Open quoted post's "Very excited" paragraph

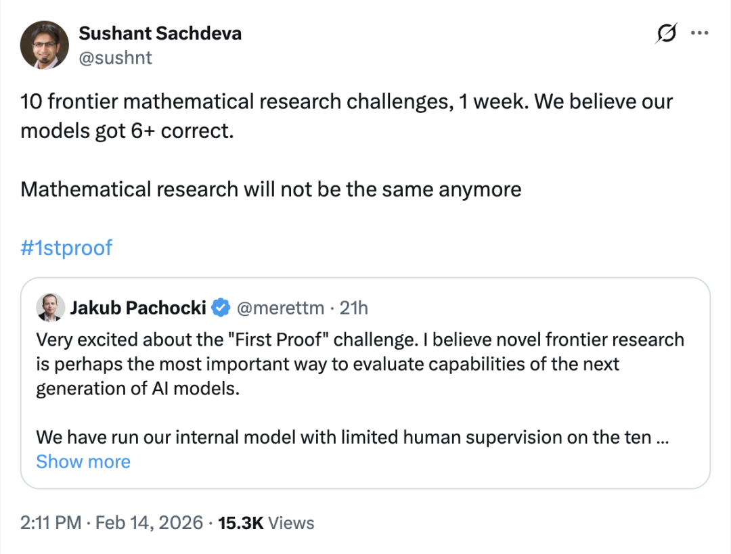coord(359,364)
